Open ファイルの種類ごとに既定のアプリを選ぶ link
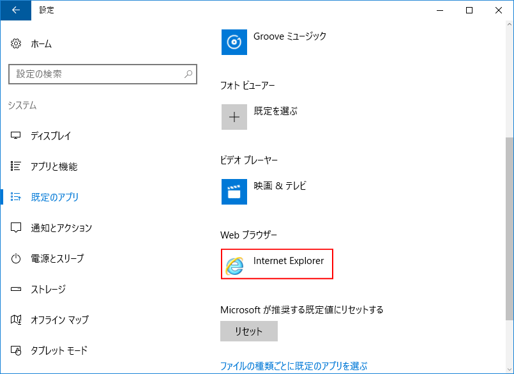The image size is (514, 374). (294, 366)
